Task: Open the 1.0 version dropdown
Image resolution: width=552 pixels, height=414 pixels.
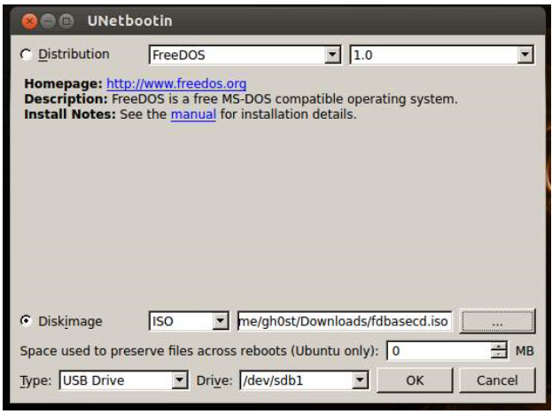Action: 442,55
